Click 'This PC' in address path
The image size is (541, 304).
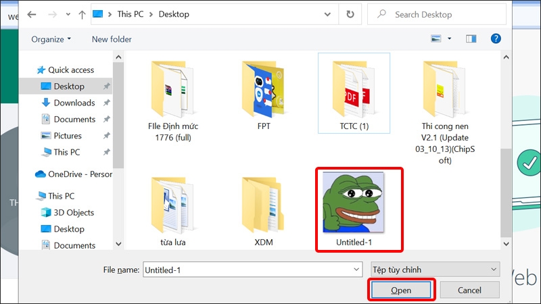point(130,14)
